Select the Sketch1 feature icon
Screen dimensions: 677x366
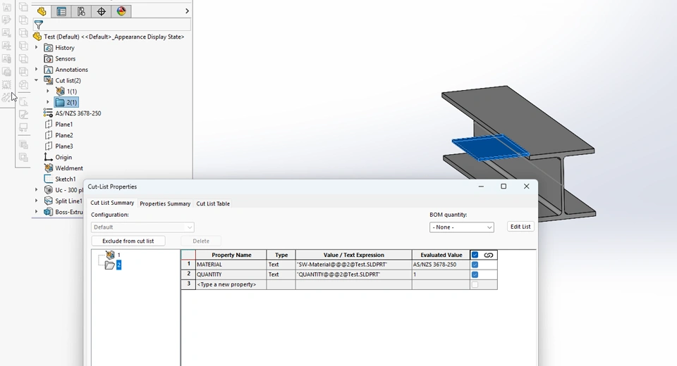49,179
